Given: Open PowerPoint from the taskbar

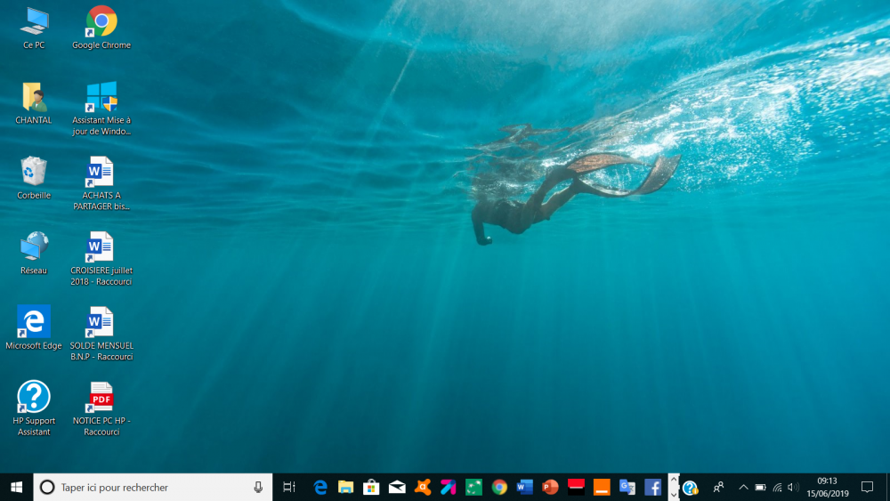Looking at the screenshot, I should (x=551, y=487).
